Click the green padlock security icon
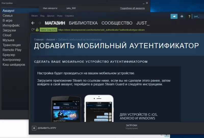 point(37,30)
